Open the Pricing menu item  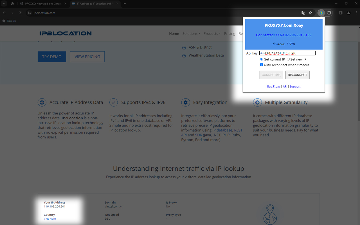[x=229, y=33]
